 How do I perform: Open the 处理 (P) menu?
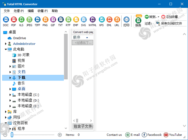point(19,11)
